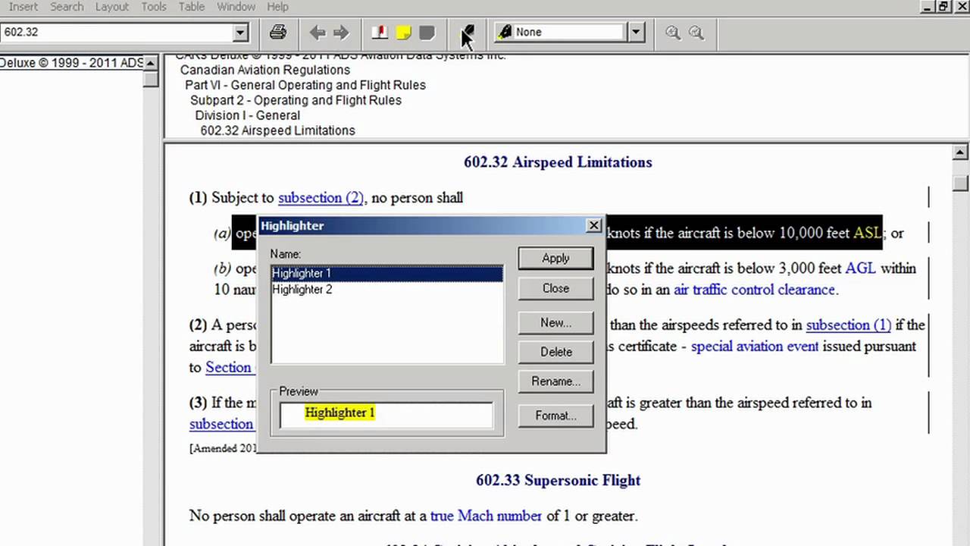Viewport: 970px width, 546px height.
Task: Open the Window menu
Action: click(x=236, y=7)
